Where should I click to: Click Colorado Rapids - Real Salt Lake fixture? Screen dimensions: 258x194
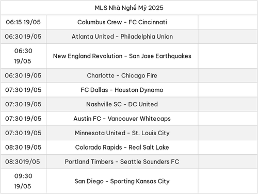(122, 148)
